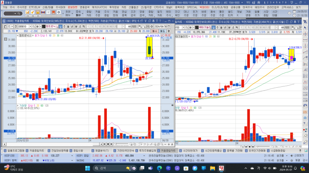This screenshot has height=173, width=309.
Task: Open right chart stock code dropdown arrow
Action: pyautogui.click(x=183, y=27)
